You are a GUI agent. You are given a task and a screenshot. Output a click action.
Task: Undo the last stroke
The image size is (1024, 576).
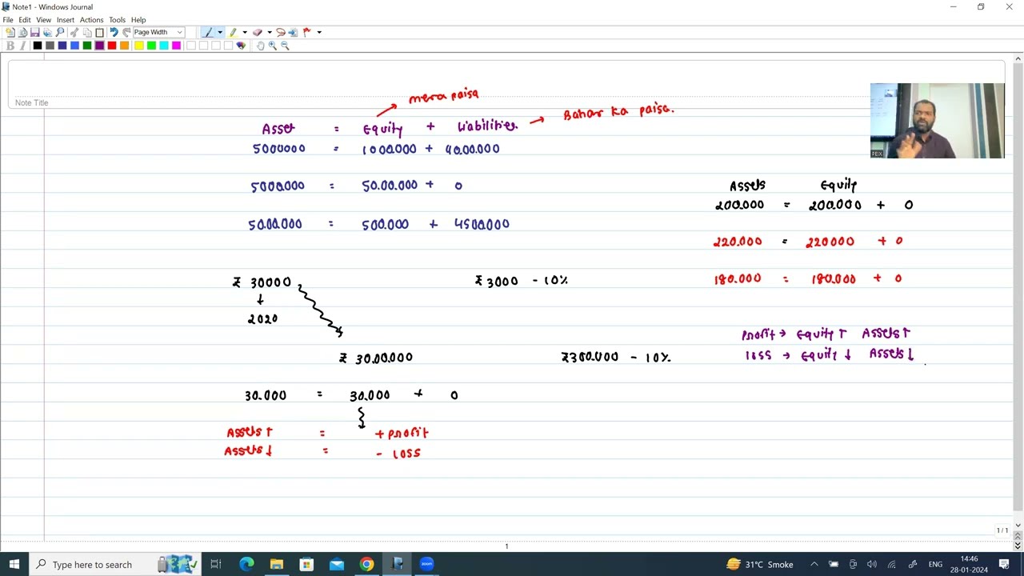tap(114, 32)
